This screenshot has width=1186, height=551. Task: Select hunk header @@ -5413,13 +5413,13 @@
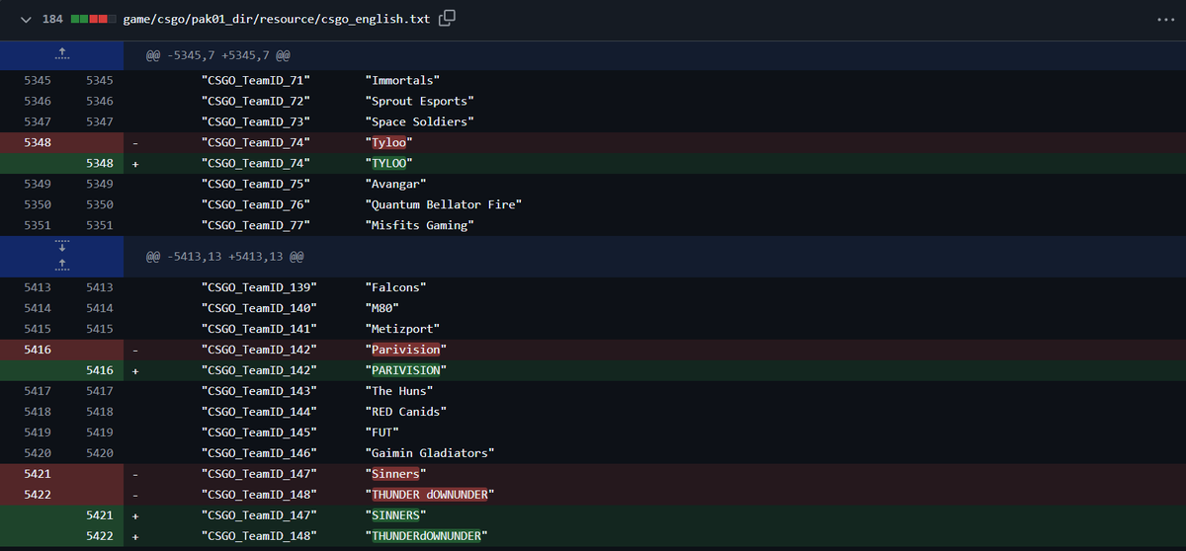(224, 257)
